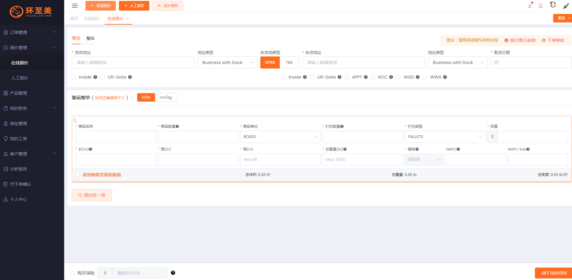Open 人工报价 in the sidebar

(20, 78)
